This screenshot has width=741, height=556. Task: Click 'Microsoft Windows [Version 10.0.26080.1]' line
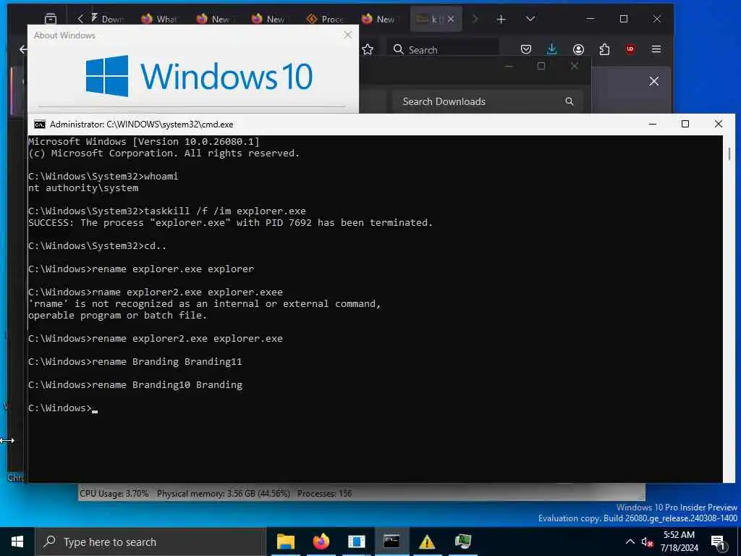click(x=144, y=141)
